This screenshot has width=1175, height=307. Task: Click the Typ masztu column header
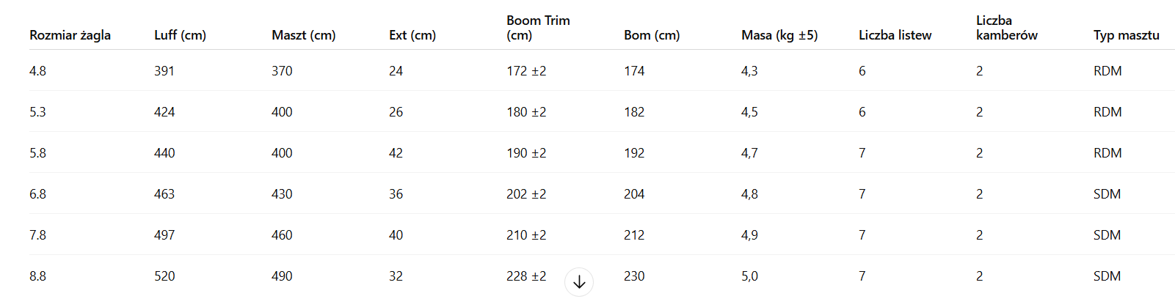tap(1126, 35)
